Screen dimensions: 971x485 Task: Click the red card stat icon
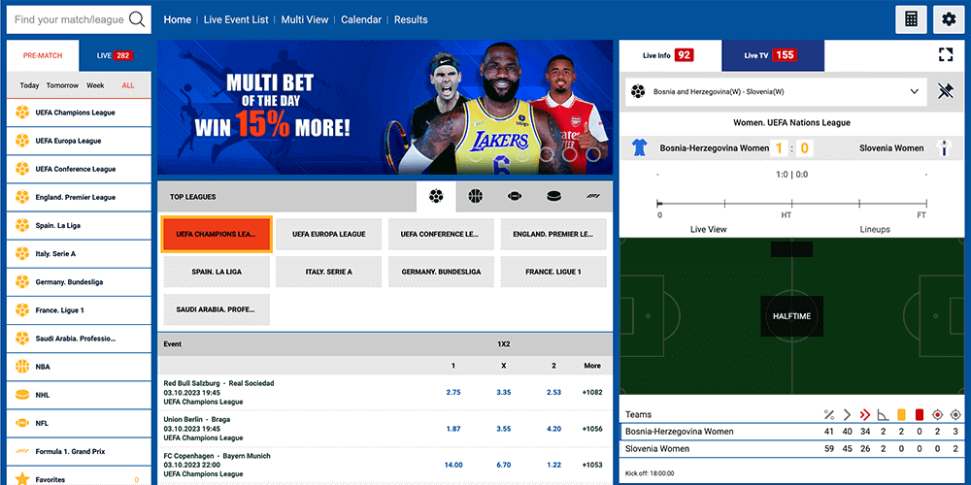(920, 414)
